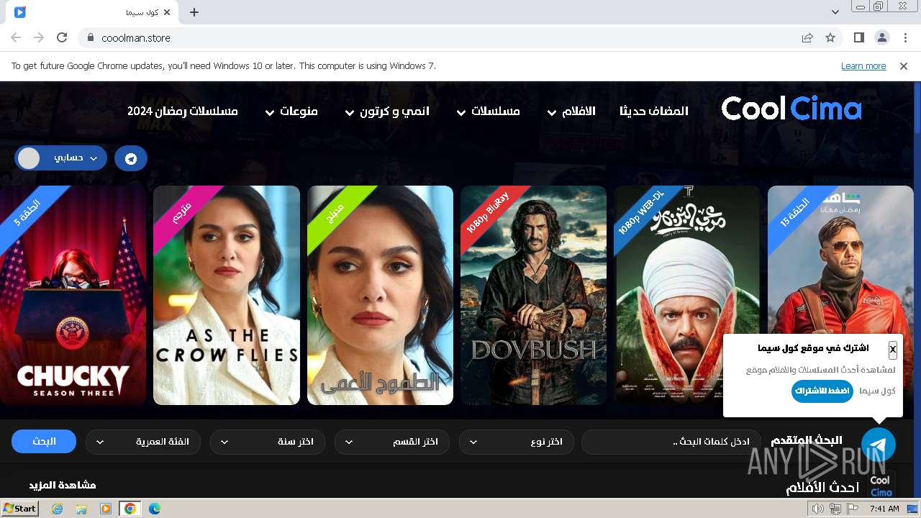
Task: Open مسلسلات رمضان 2024 menu item
Action: pyautogui.click(x=183, y=112)
